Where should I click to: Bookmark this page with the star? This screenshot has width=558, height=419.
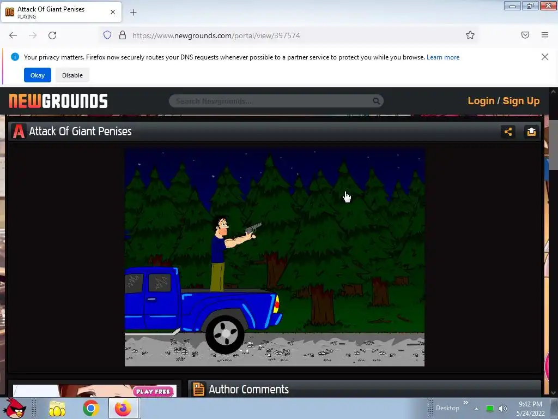coord(470,35)
